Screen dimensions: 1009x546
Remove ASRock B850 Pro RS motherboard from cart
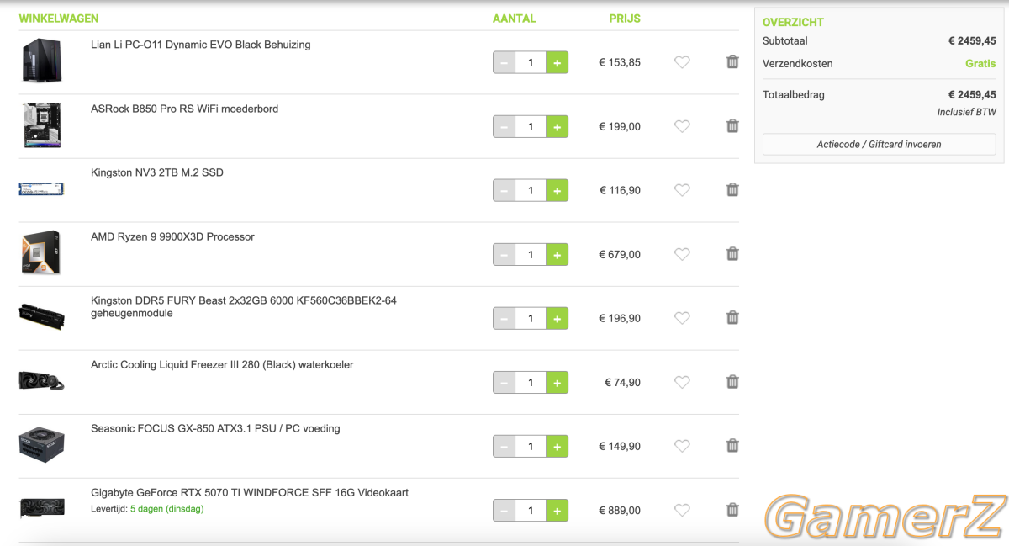(732, 126)
